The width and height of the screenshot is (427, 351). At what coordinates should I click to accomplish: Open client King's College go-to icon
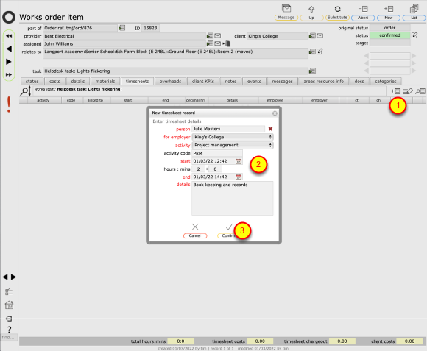click(x=312, y=35)
